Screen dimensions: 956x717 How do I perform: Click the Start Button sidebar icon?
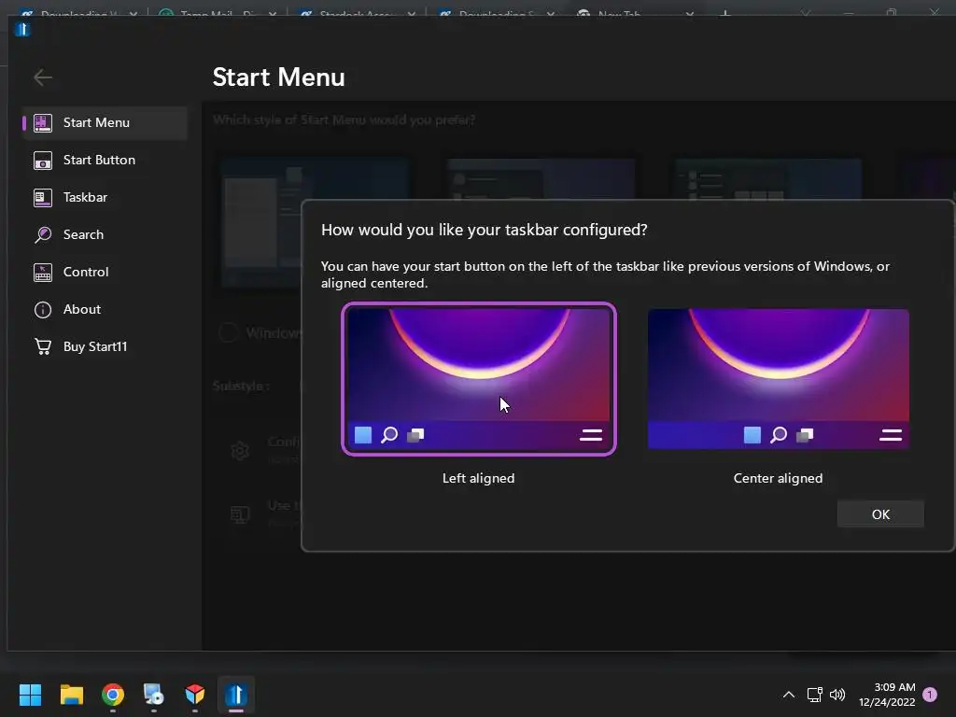click(43, 161)
